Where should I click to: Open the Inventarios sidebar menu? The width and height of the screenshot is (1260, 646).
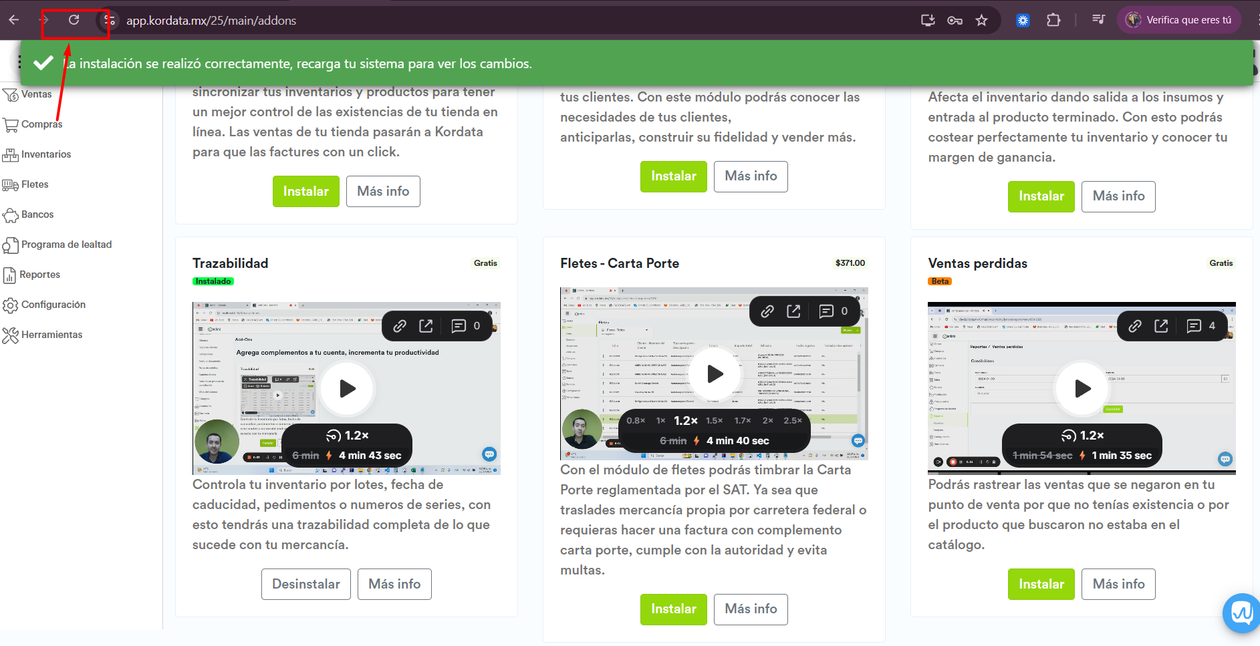(45, 154)
